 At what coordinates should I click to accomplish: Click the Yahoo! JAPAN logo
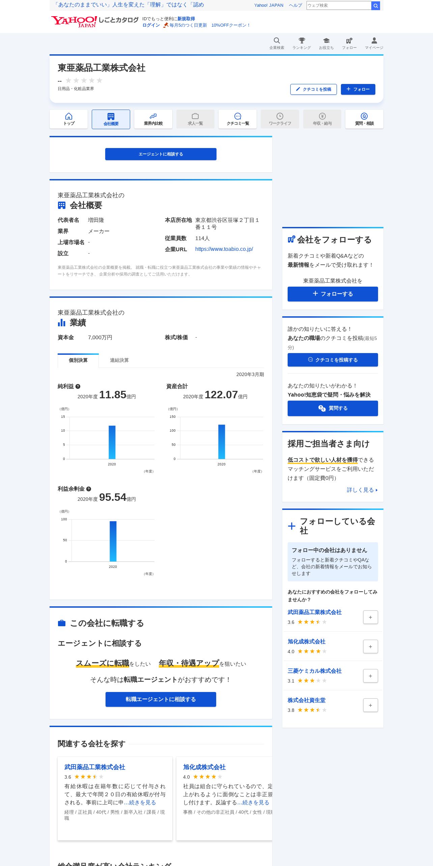tap(74, 22)
